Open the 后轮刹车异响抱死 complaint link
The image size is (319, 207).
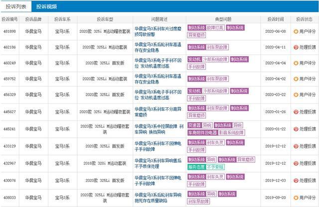158,198
